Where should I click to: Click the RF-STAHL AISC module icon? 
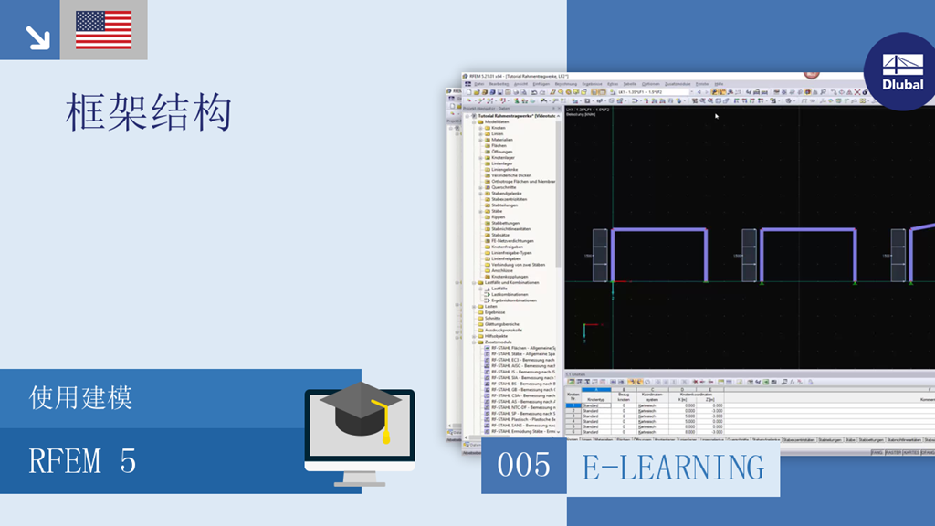pyautogui.click(x=488, y=365)
